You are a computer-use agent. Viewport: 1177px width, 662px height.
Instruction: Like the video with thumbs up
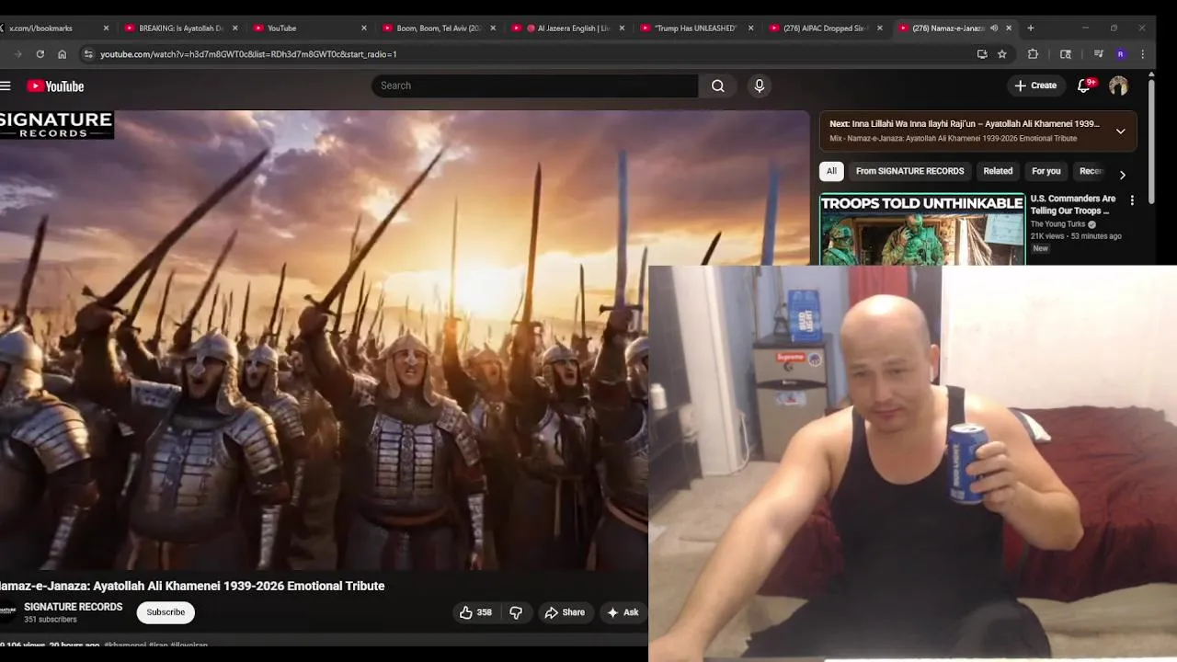tap(477, 612)
